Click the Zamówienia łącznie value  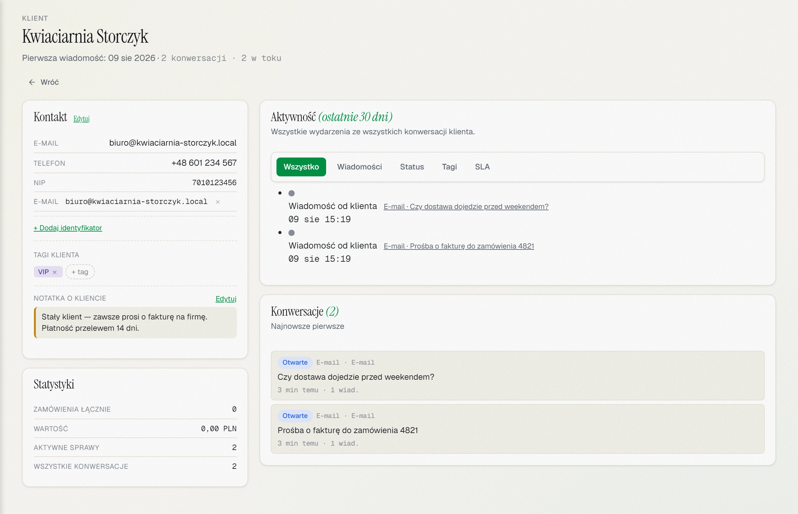point(234,409)
